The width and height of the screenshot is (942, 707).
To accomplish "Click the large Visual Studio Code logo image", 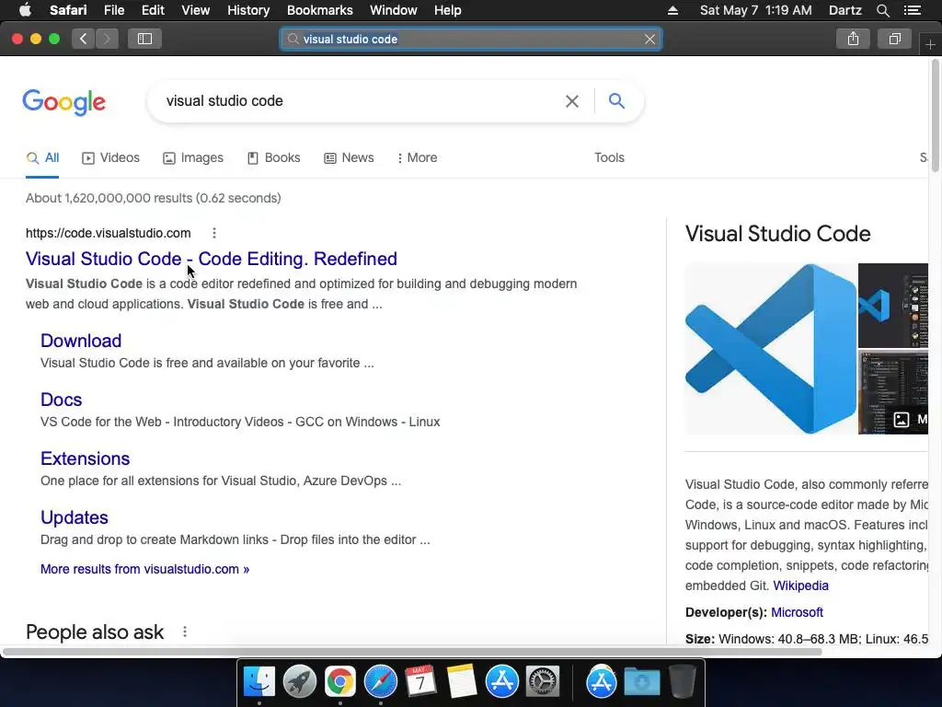I will point(771,349).
